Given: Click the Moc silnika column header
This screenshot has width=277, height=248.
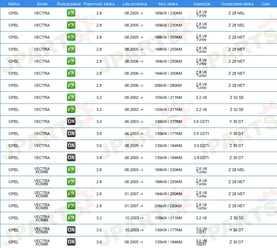Looking at the screenshot, I should click(168, 4).
